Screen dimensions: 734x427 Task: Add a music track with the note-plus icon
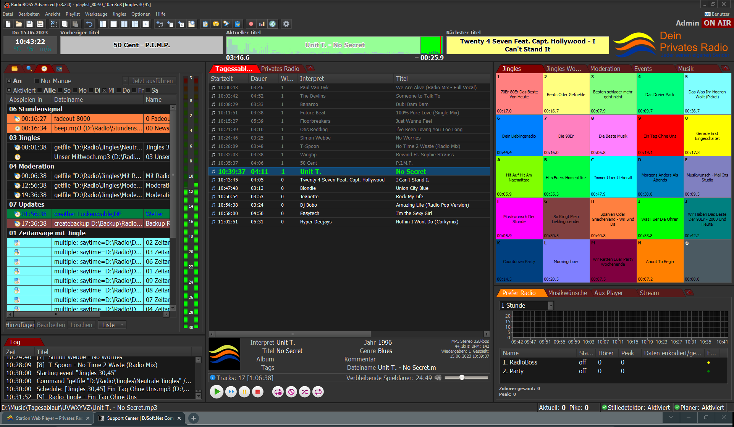pyautogui.click(x=159, y=24)
